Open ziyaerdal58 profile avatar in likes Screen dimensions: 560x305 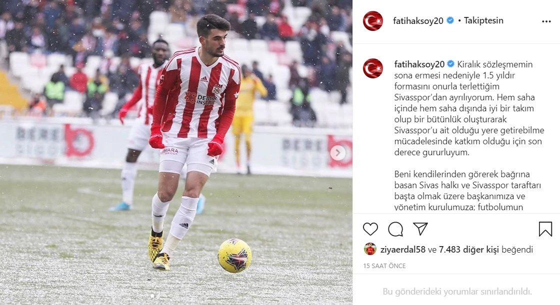[x=370, y=249]
